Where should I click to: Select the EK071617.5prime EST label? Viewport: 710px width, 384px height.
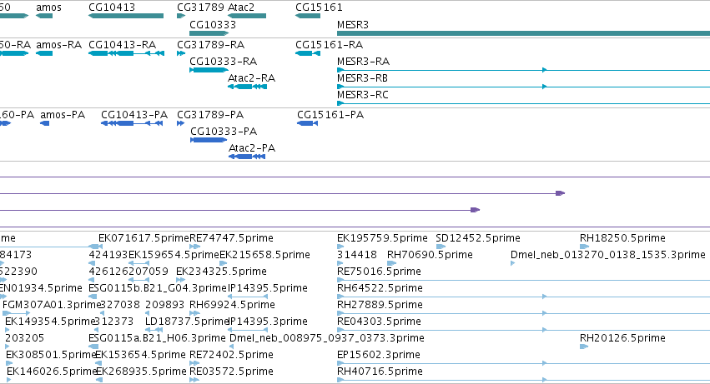144,238
